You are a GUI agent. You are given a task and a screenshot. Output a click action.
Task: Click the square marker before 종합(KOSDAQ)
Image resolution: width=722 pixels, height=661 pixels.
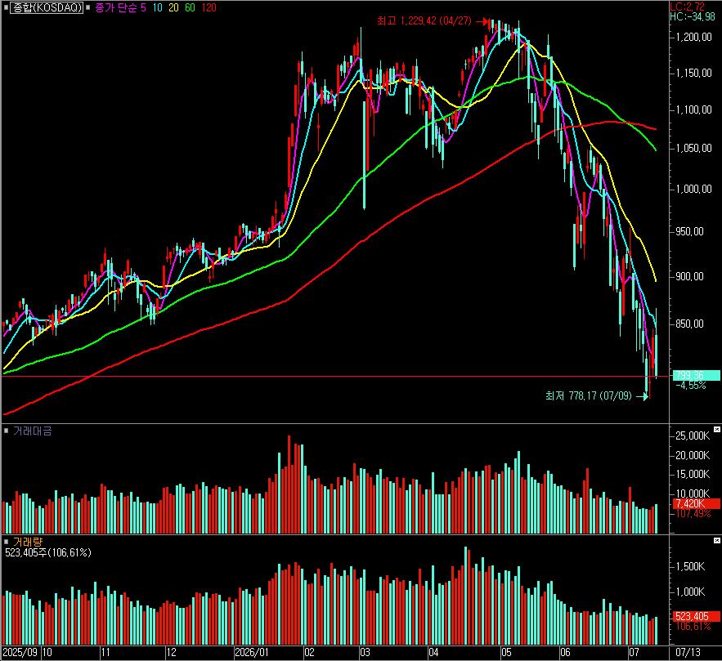pos(6,7)
